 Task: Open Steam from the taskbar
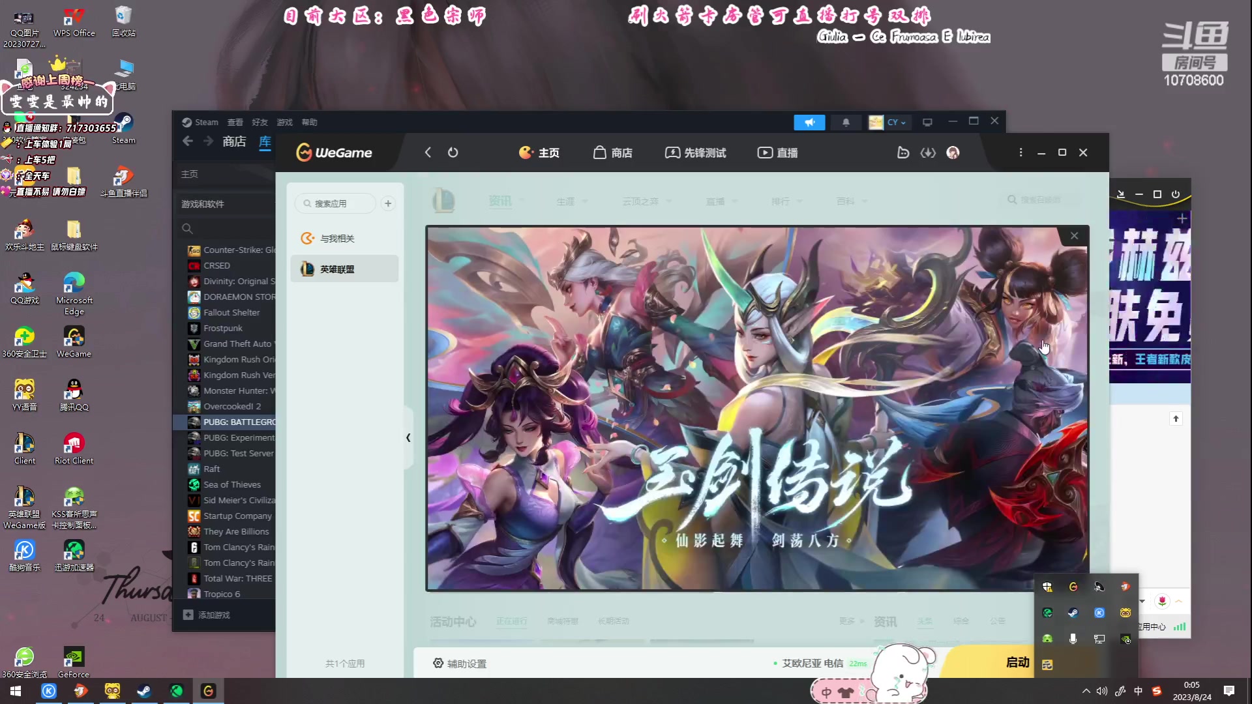tap(144, 690)
